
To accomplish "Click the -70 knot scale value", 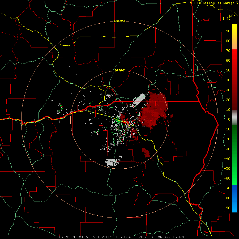I will [x=227, y=188].
